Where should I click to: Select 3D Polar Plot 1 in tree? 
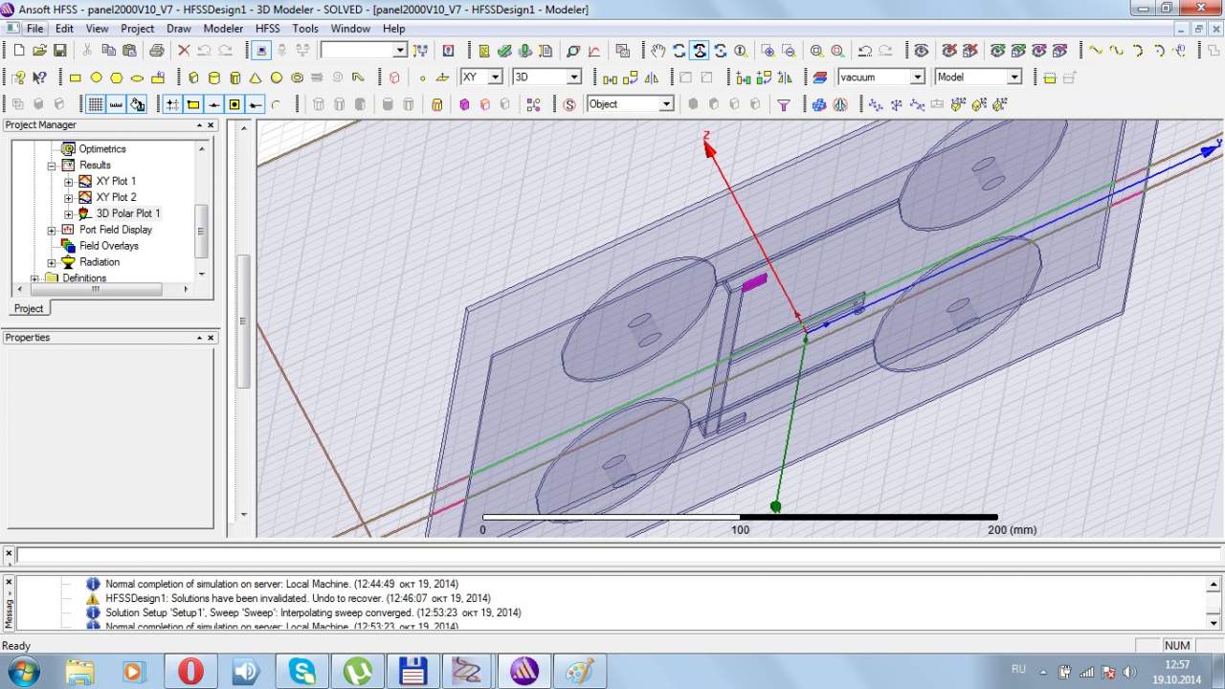click(x=127, y=213)
